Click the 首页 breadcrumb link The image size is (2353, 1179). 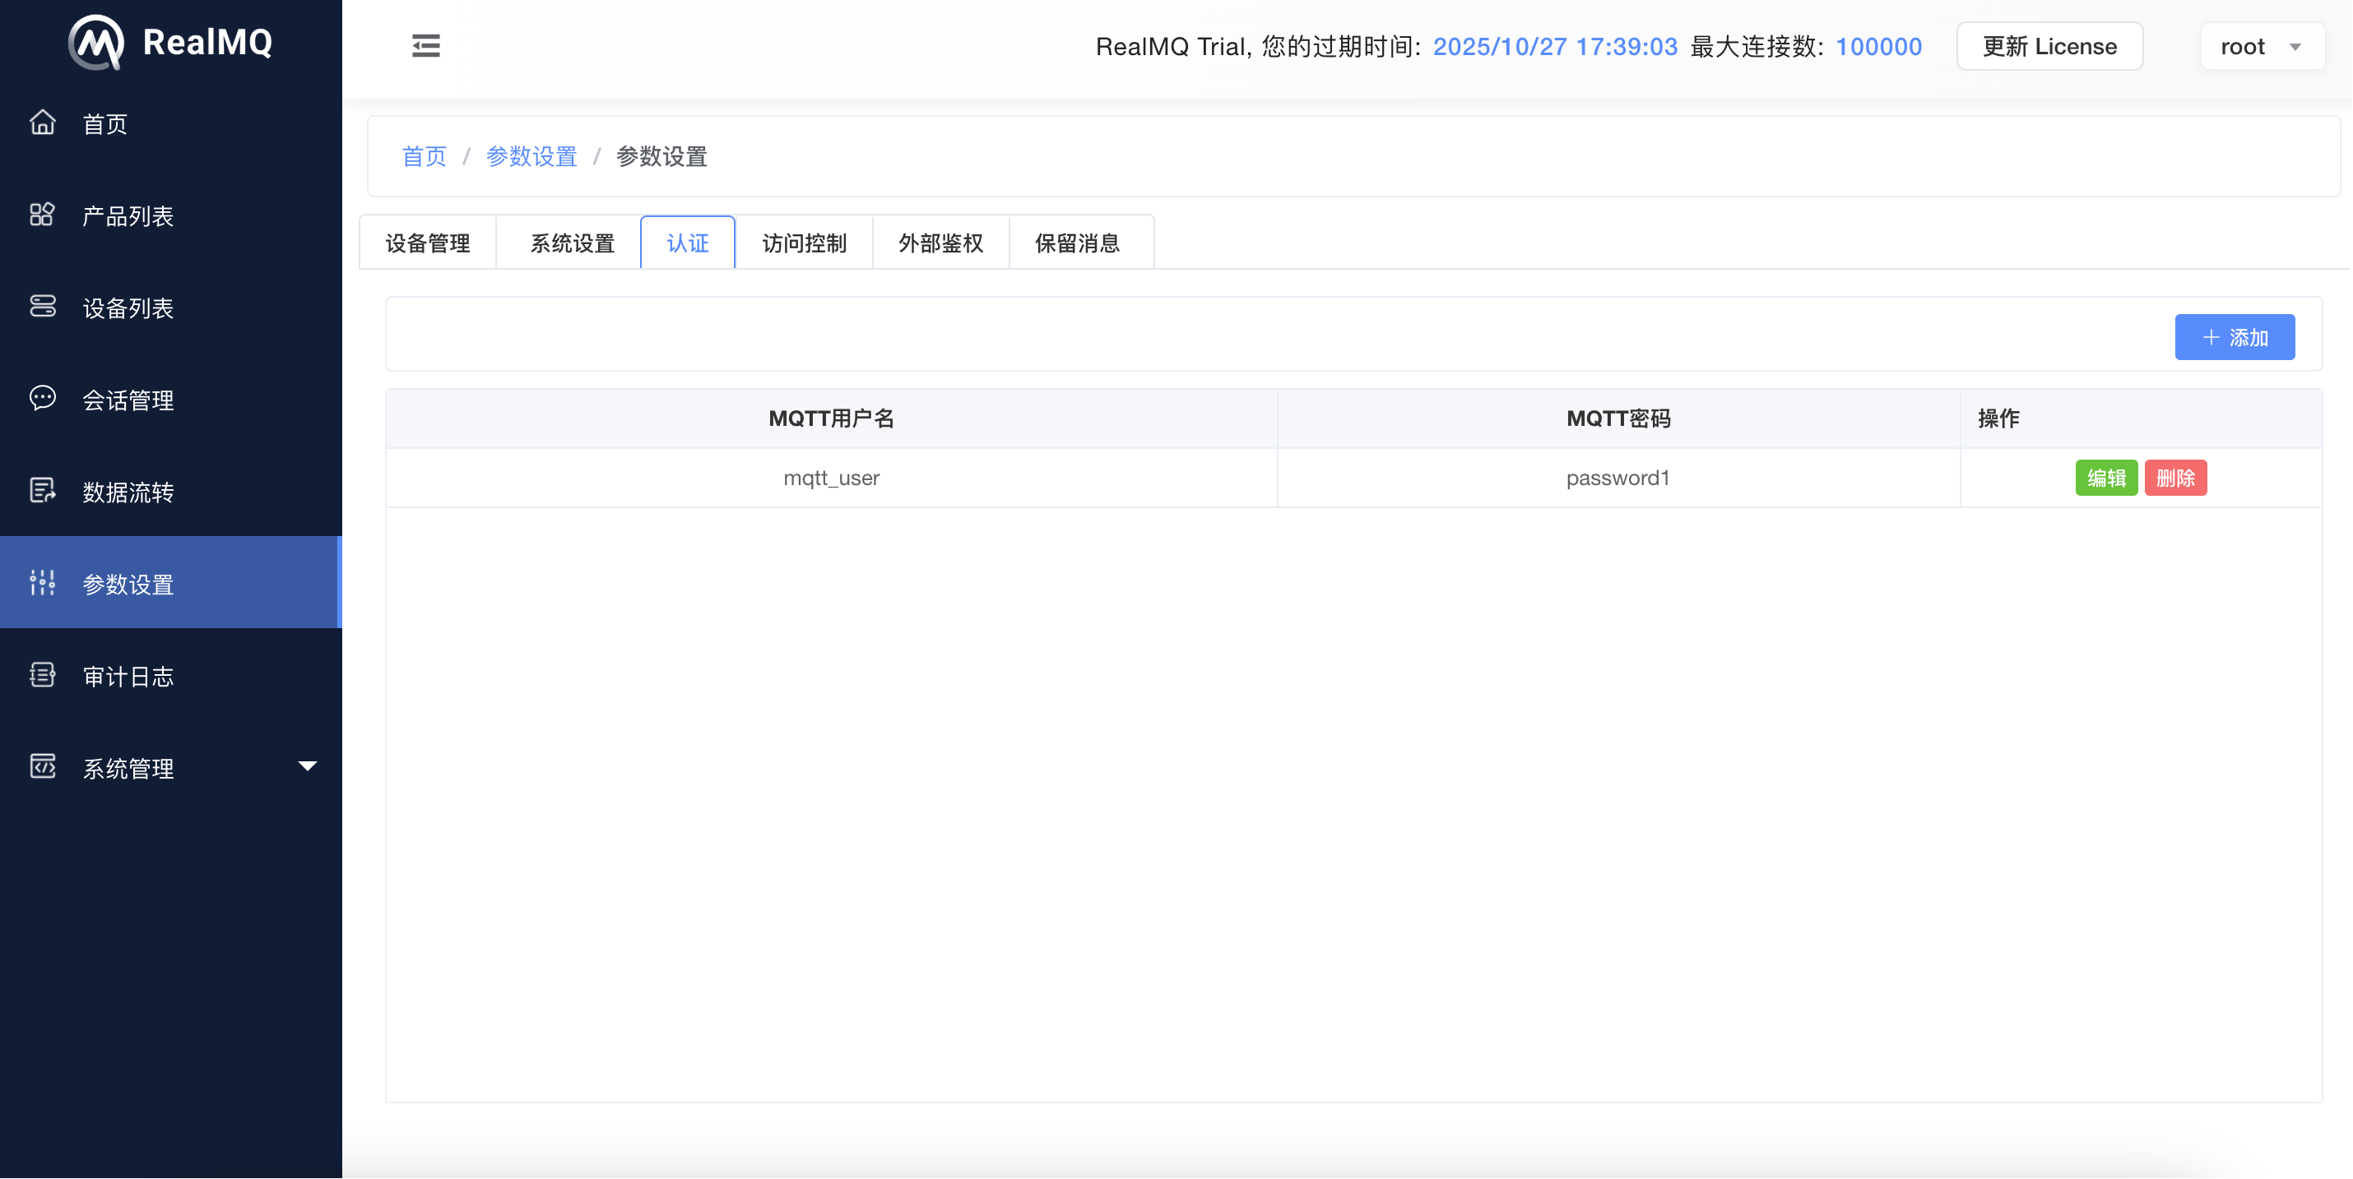pyautogui.click(x=424, y=156)
